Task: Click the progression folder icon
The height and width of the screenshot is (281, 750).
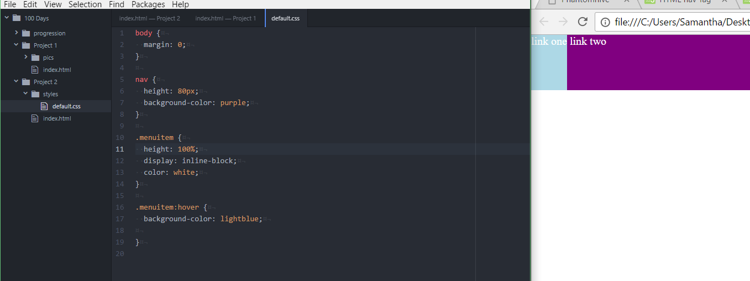Action: coord(26,33)
